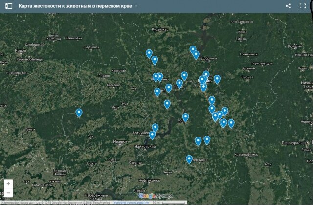Select the right pin of the Верещагино pair
The height and width of the screenshot is (205, 313).
[x=160, y=77]
